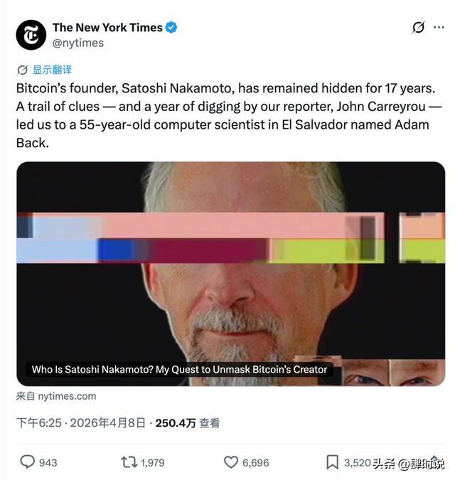Bookmark the tweet with bookmark icon
The height and width of the screenshot is (480, 455).
(332, 462)
